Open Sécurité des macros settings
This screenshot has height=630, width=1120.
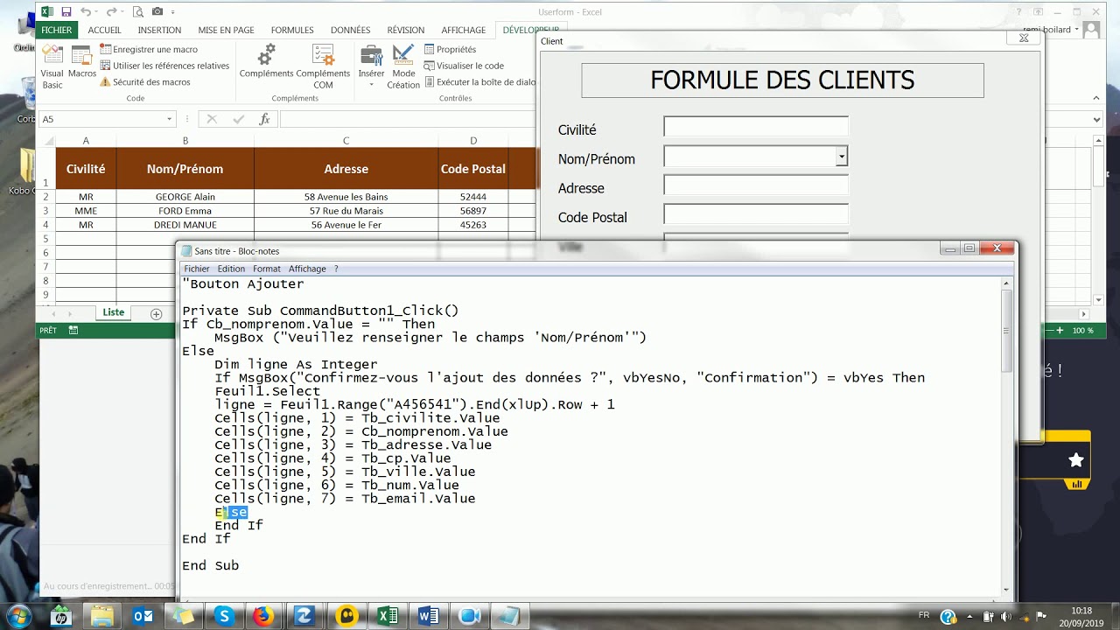pos(144,82)
